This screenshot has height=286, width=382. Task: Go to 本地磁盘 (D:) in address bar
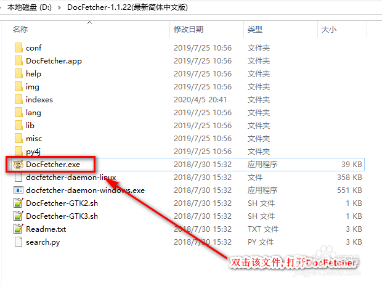30,7
